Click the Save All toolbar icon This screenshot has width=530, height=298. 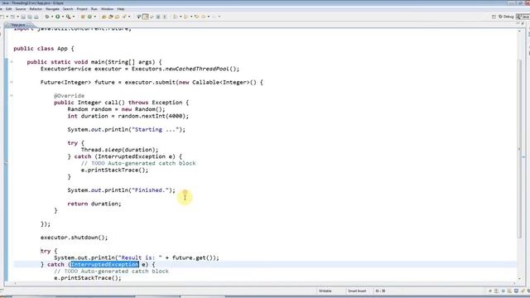pos(30,17)
